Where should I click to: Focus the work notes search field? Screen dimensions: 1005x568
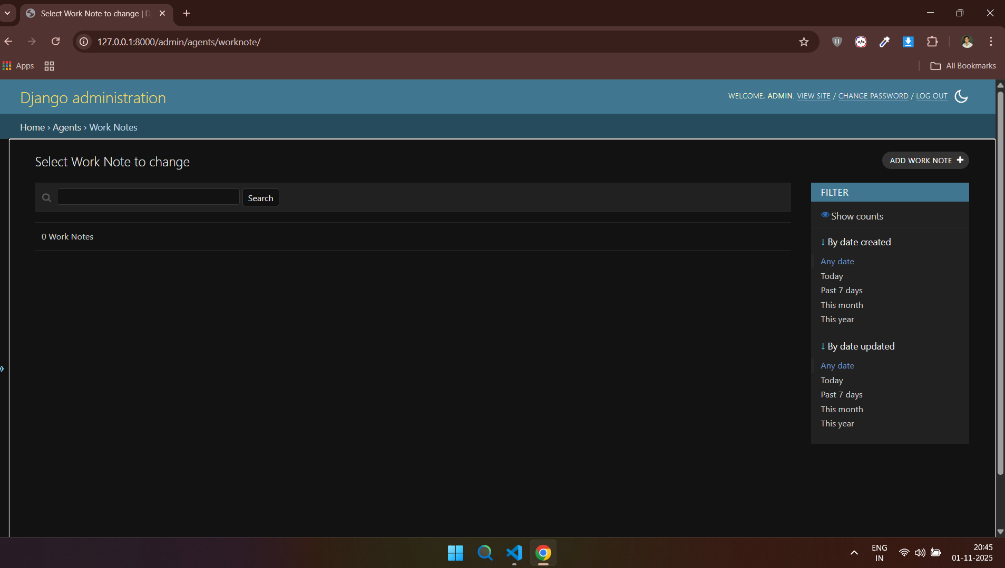pos(148,197)
